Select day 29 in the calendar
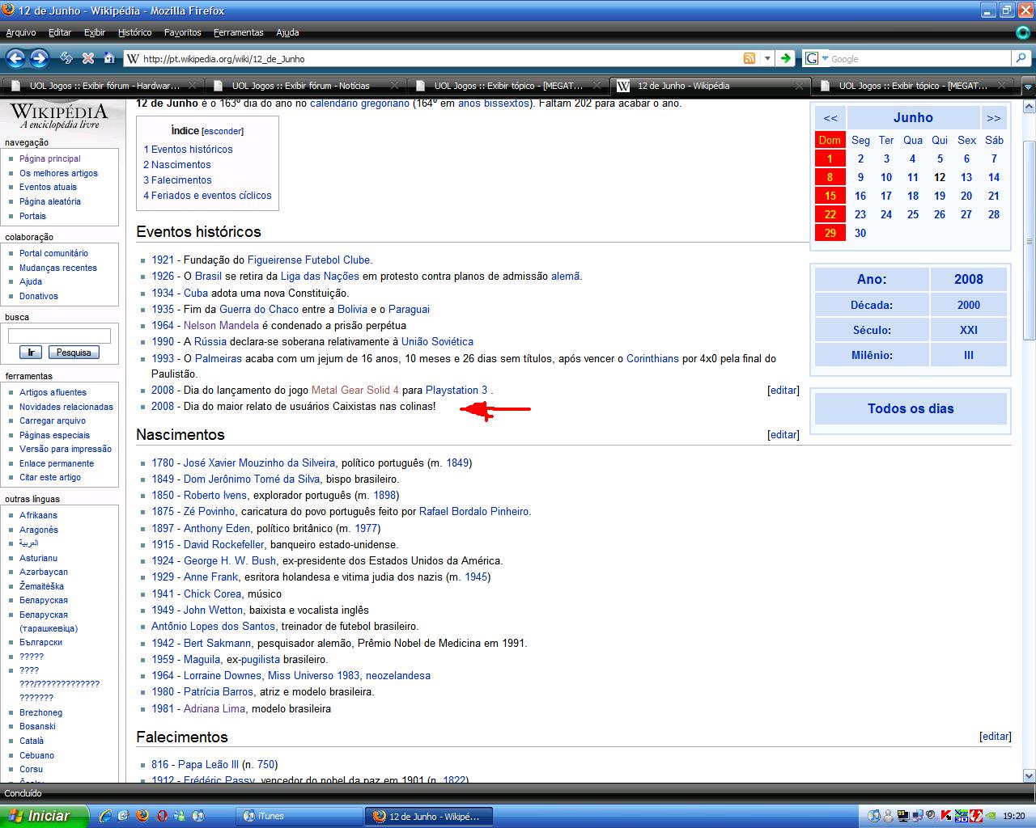The image size is (1036, 828). pos(830,233)
